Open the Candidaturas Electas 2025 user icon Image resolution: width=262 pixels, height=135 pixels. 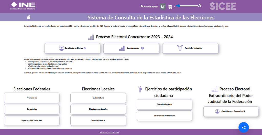tap(217, 111)
